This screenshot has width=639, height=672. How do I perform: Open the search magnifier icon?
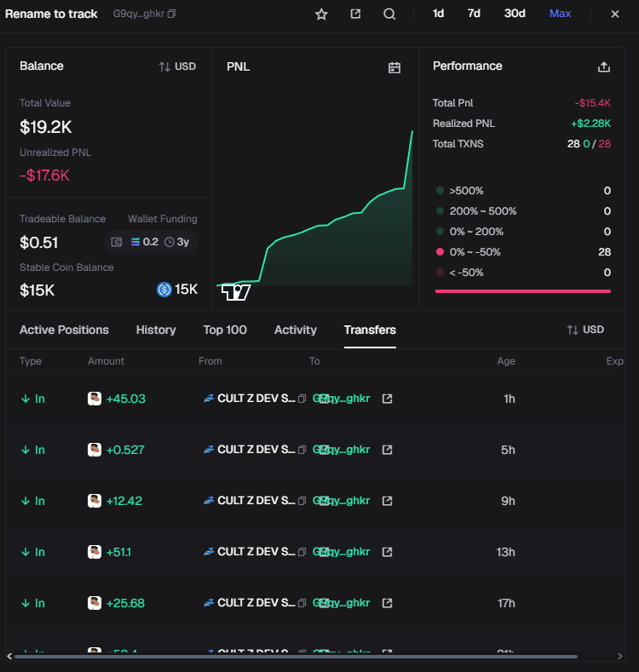[389, 14]
